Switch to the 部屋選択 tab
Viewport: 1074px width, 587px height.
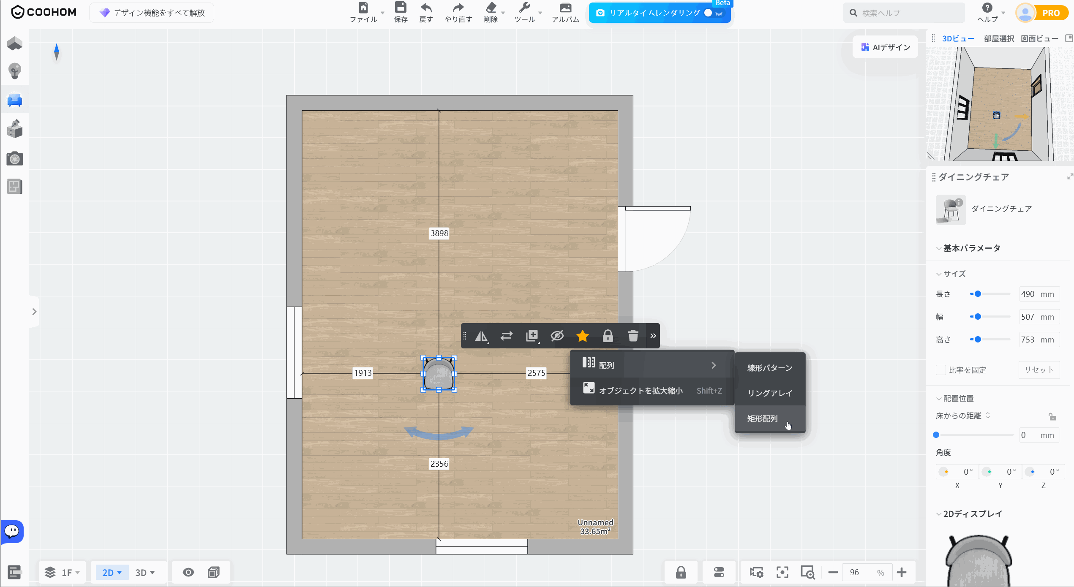click(x=999, y=38)
